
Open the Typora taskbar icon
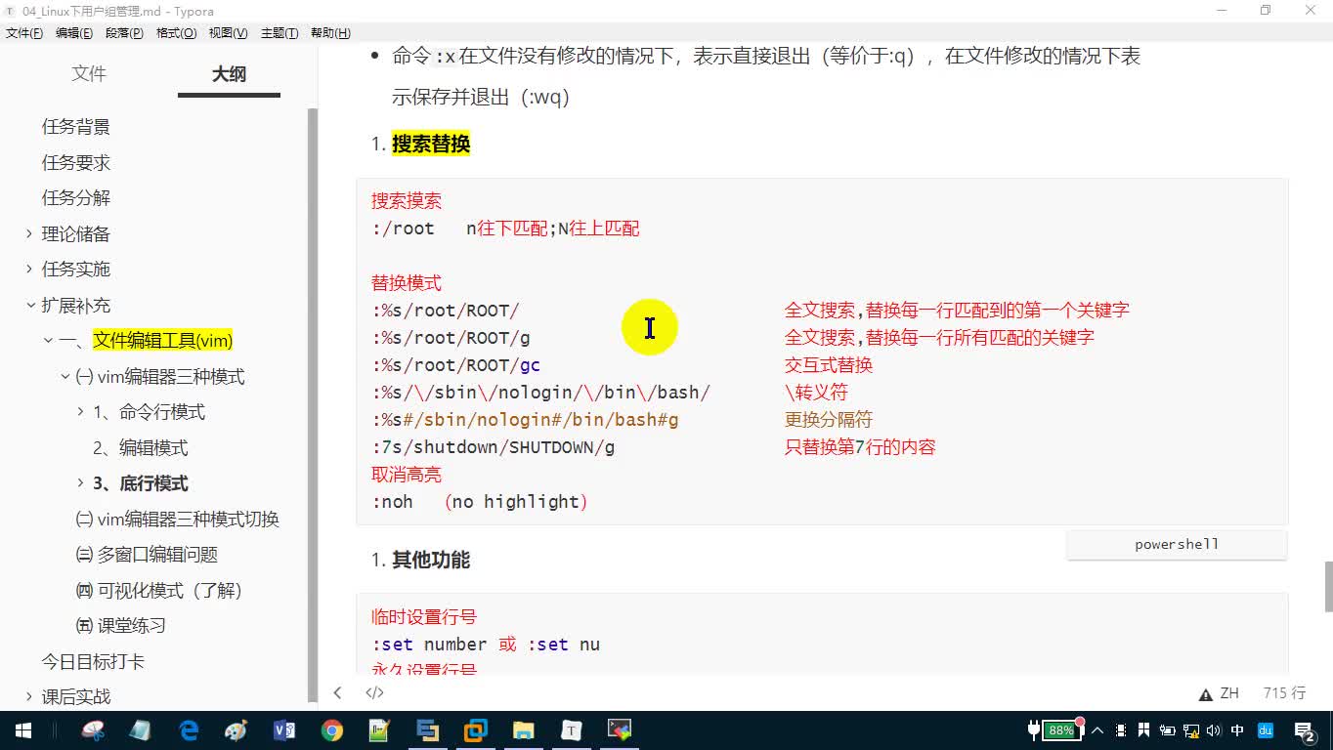572,730
